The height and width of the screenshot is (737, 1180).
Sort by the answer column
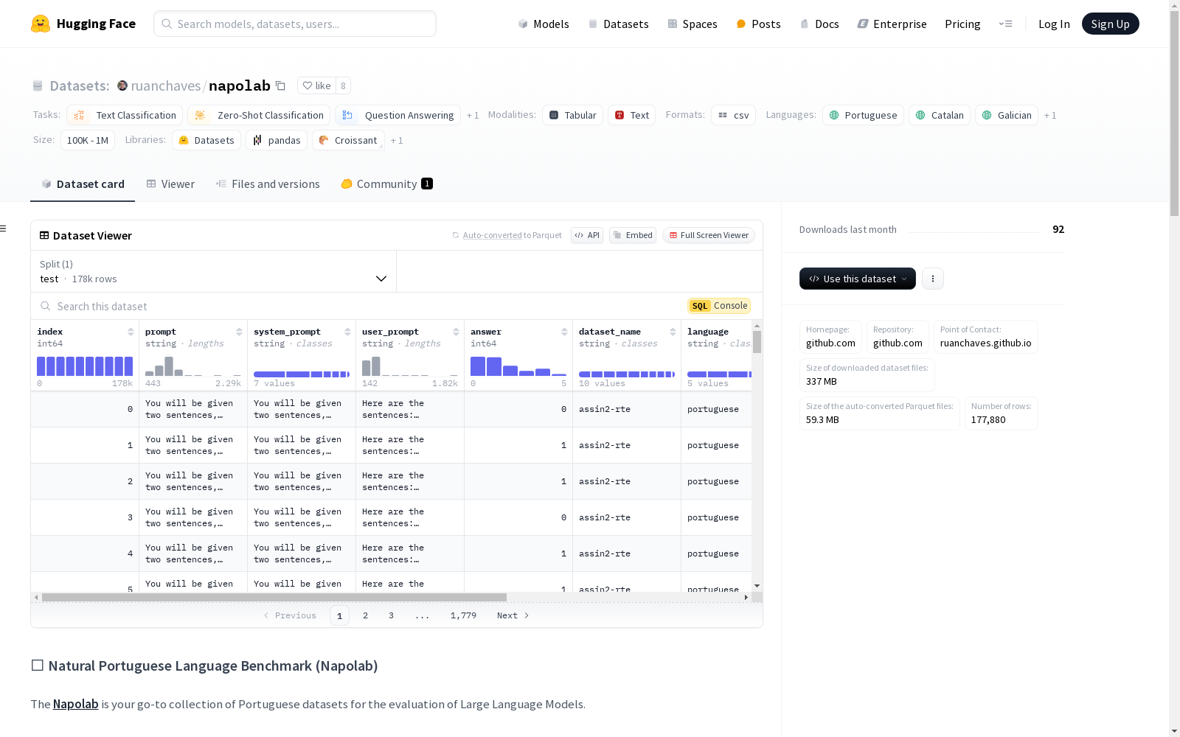pos(564,332)
